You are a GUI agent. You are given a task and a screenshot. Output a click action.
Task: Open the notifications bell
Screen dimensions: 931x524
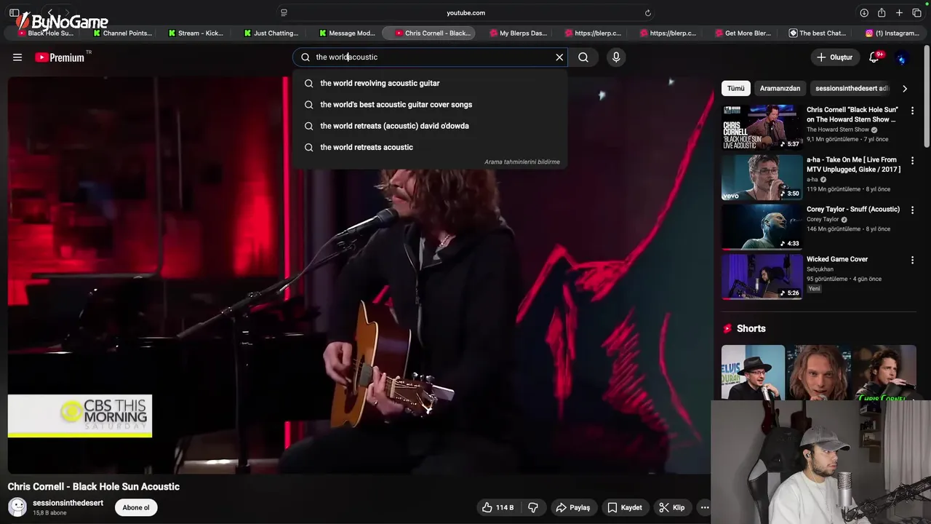click(875, 57)
